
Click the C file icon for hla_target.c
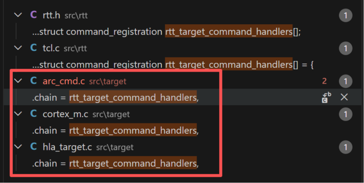[33, 147]
